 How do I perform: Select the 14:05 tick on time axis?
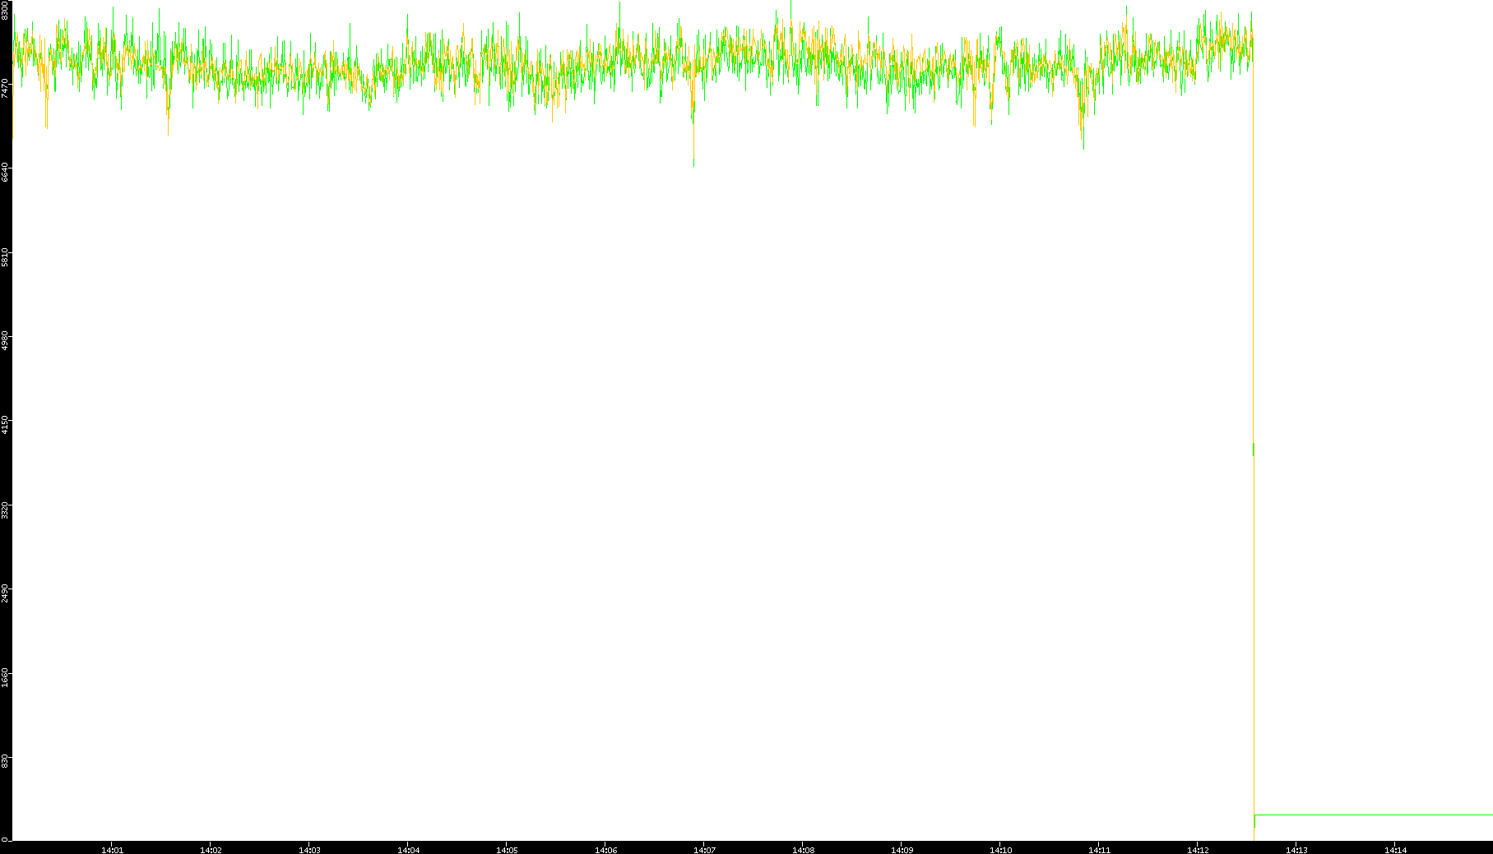click(x=507, y=850)
